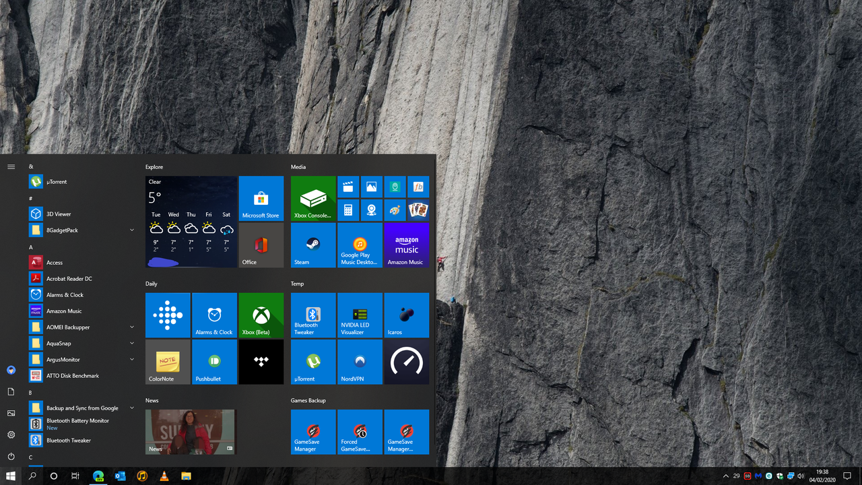Open the Power options in Start
Screen dimensions: 862x485
click(x=11, y=456)
